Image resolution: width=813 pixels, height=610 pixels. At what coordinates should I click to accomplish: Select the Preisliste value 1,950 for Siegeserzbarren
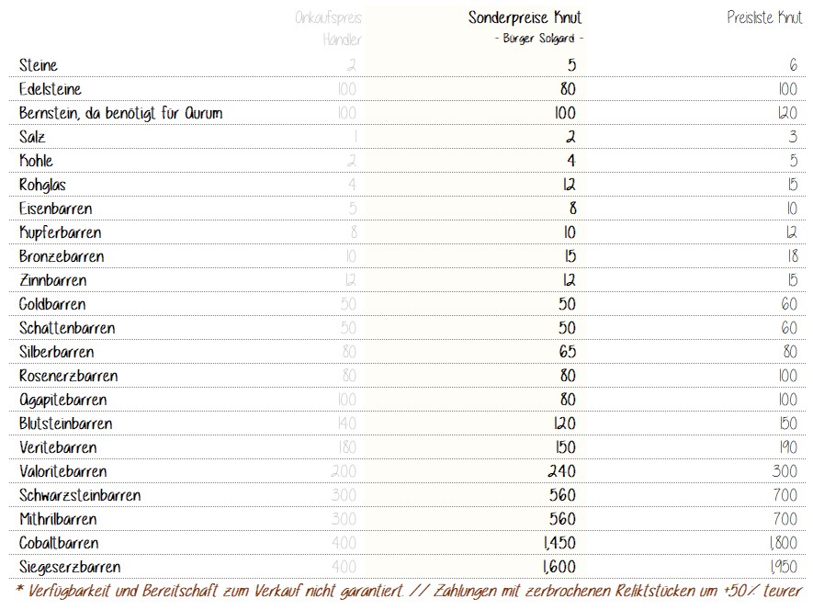point(784,567)
